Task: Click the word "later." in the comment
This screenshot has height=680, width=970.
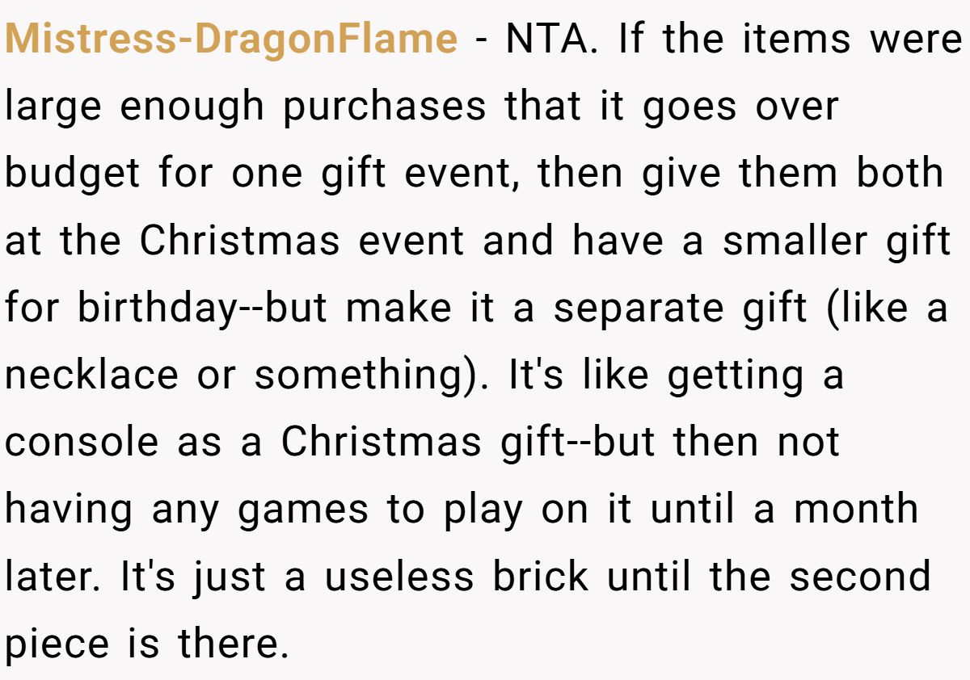Action: coord(55,576)
